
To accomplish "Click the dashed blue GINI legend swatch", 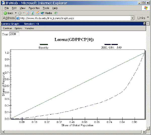I will pos(111,44).
